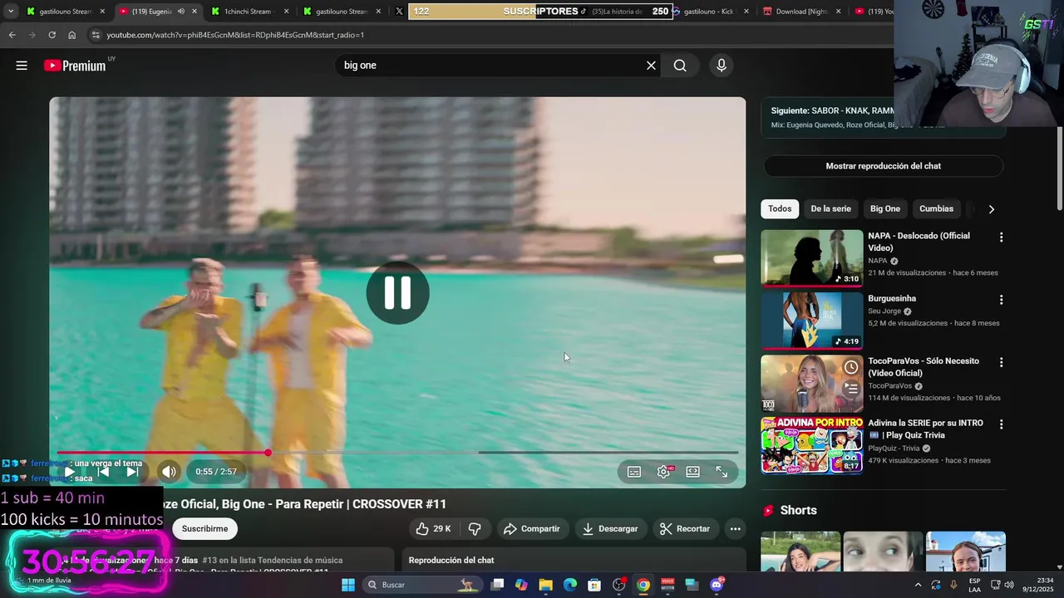Viewport: 1064px width, 598px height.
Task: Enter fullscreen mode
Action: point(722,472)
